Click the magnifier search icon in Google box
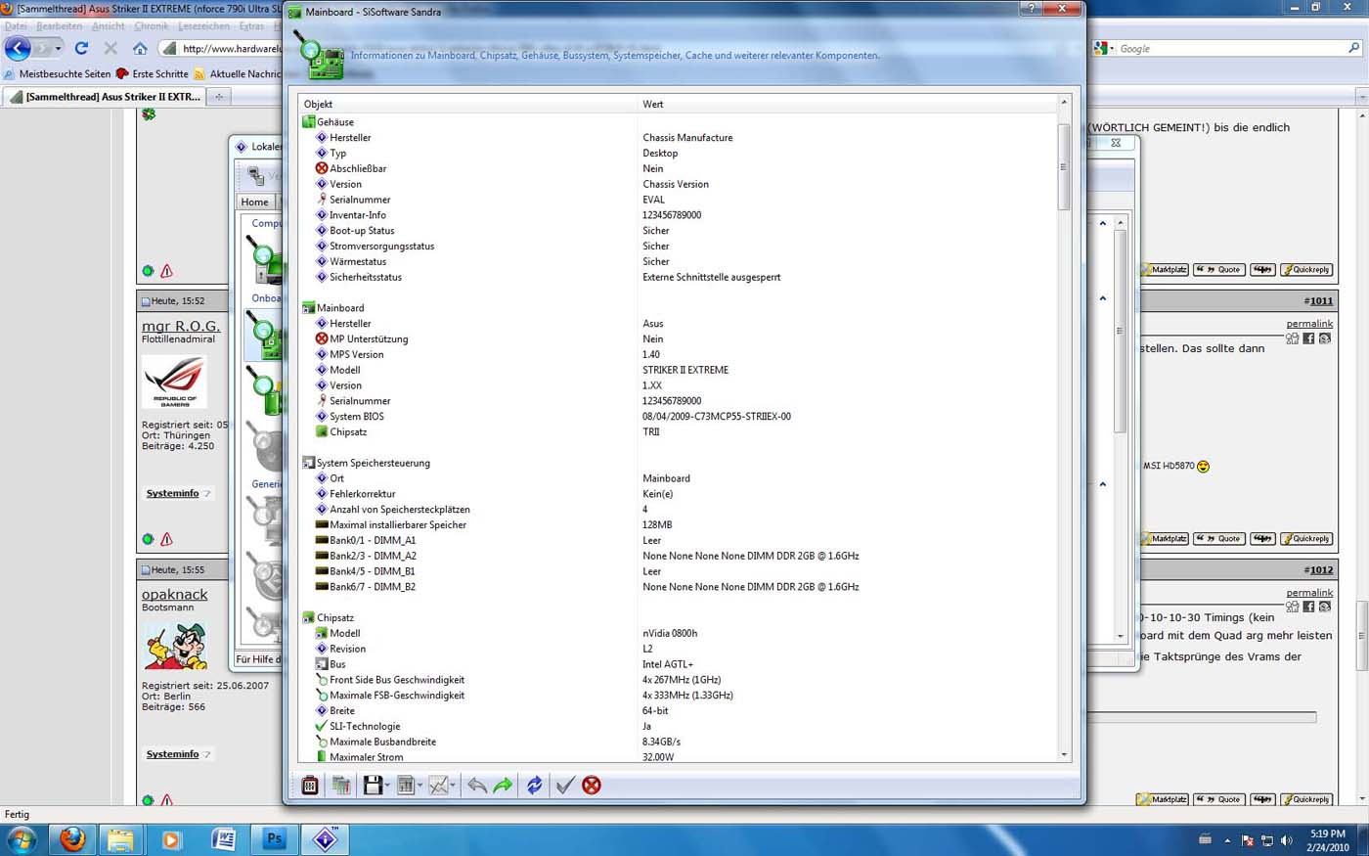This screenshot has width=1369, height=856. 1353,48
